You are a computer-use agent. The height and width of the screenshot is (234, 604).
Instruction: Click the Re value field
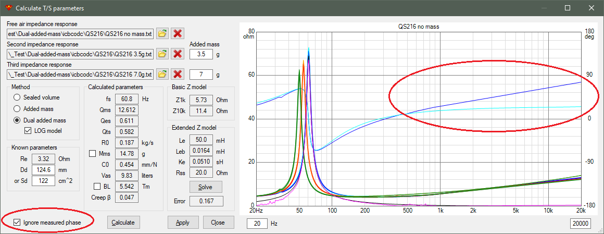[43, 158]
